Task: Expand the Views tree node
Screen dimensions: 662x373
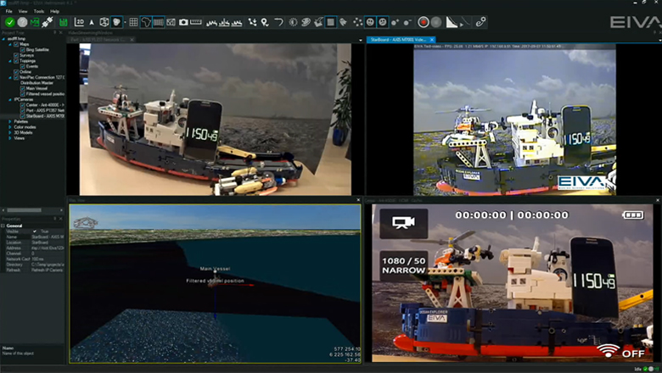Action: [10, 138]
